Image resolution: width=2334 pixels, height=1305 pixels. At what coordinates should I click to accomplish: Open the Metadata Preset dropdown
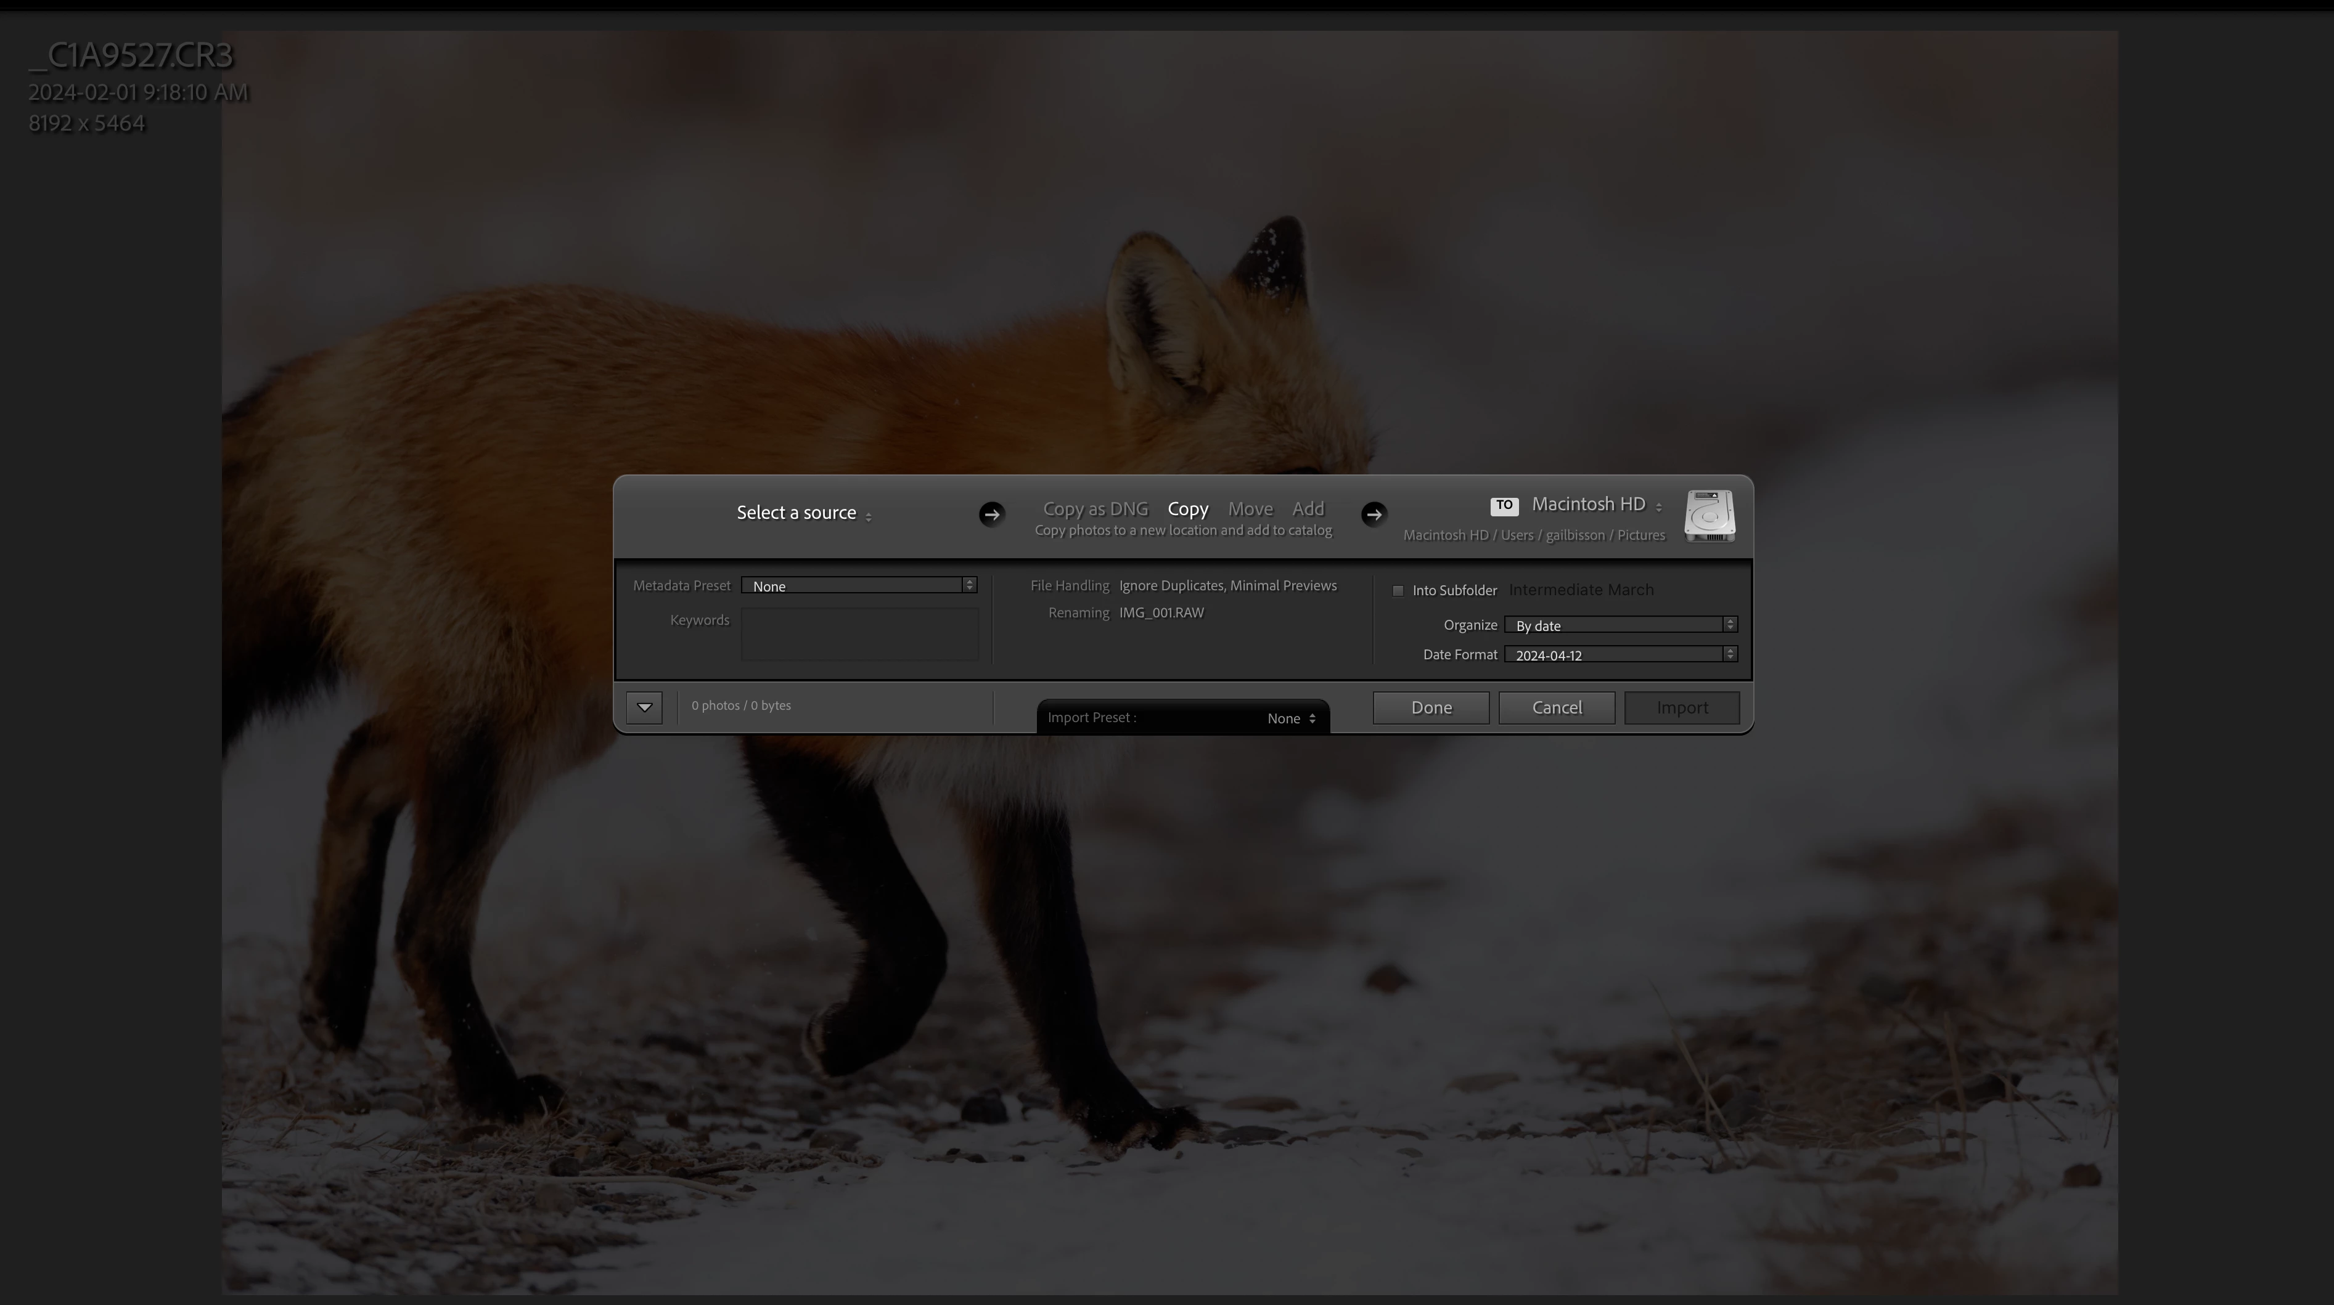click(x=858, y=586)
